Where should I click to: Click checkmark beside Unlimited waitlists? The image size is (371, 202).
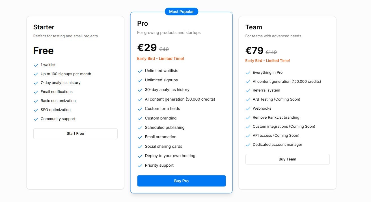pyautogui.click(x=140, y=71)
